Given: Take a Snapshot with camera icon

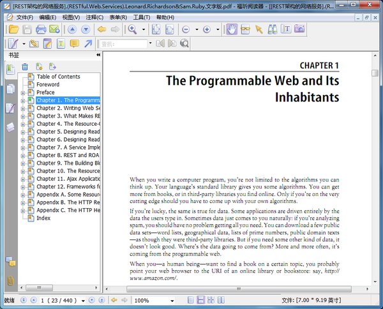Looking at the screenshot, I should [299, 29].
